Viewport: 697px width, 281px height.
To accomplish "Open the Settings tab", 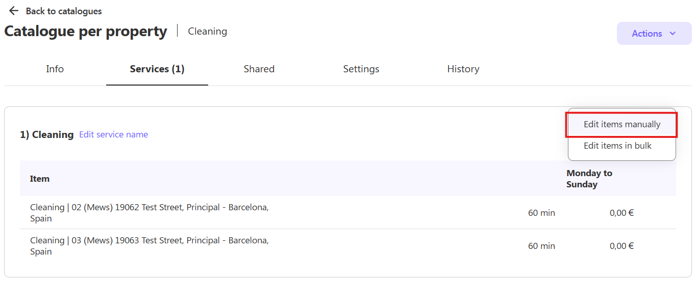I will click(x=361, y=69).
